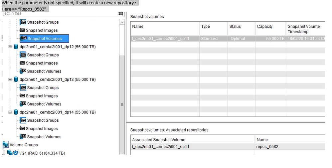Open Snapshot Images under dp14
Image resolution: width=332 pixels, height=168 pixels.
point(42,129)
